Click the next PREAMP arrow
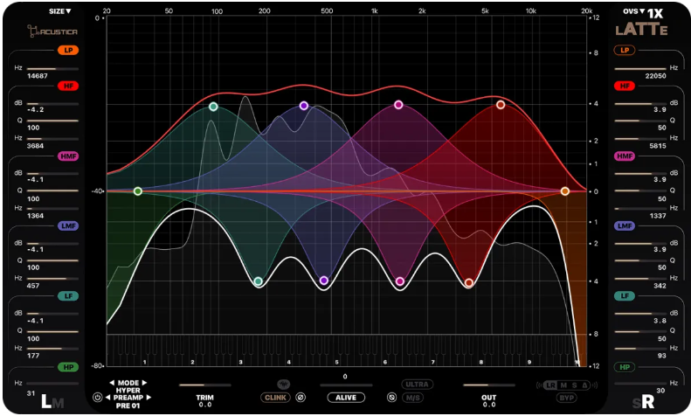 (x=149, y=397)
